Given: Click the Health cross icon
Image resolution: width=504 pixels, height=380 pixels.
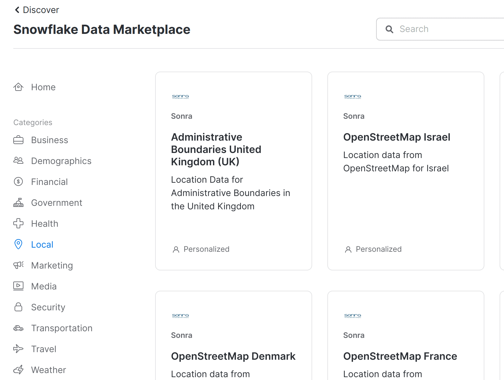Looking at the screenshot, I should [x=18, y=224].
